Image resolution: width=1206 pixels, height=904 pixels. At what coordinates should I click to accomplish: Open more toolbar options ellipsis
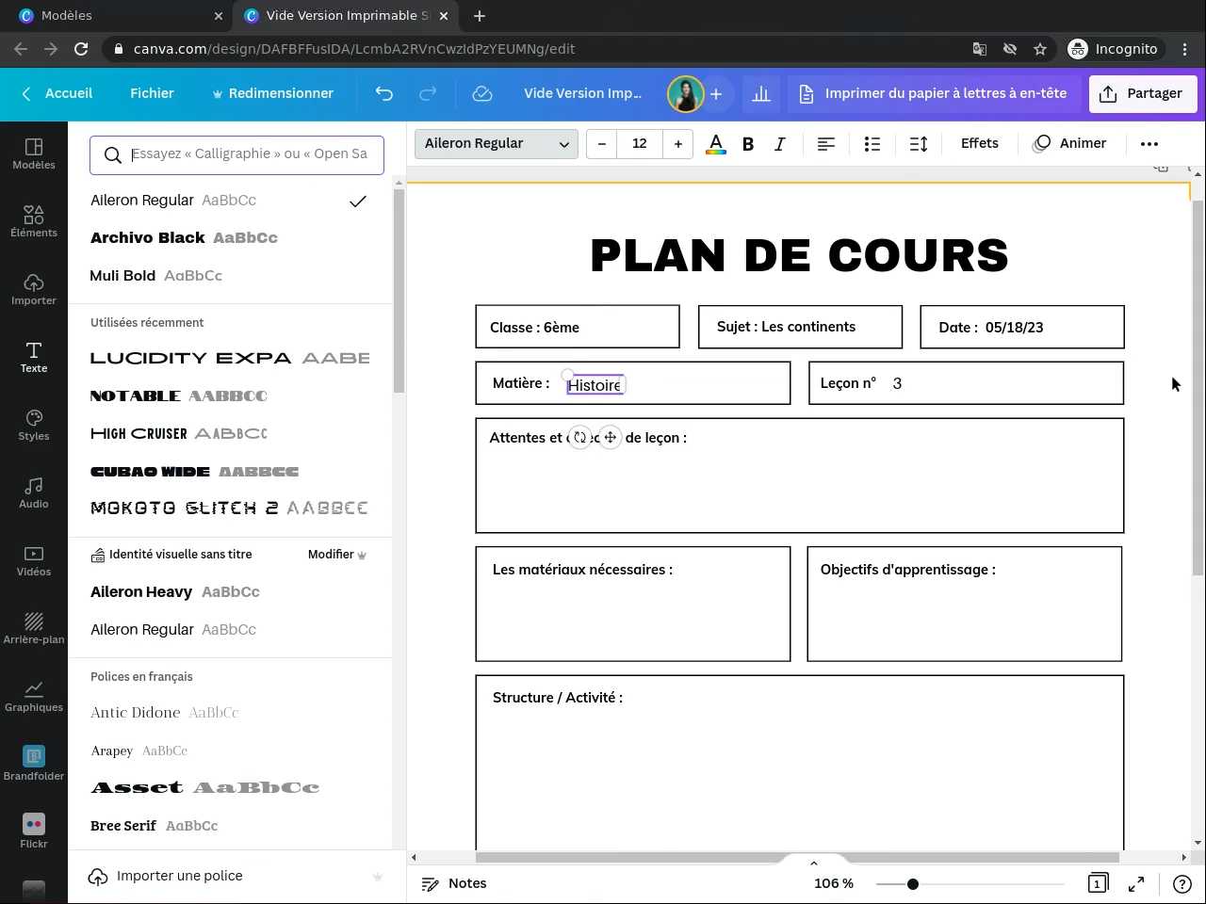(1149, 144)
